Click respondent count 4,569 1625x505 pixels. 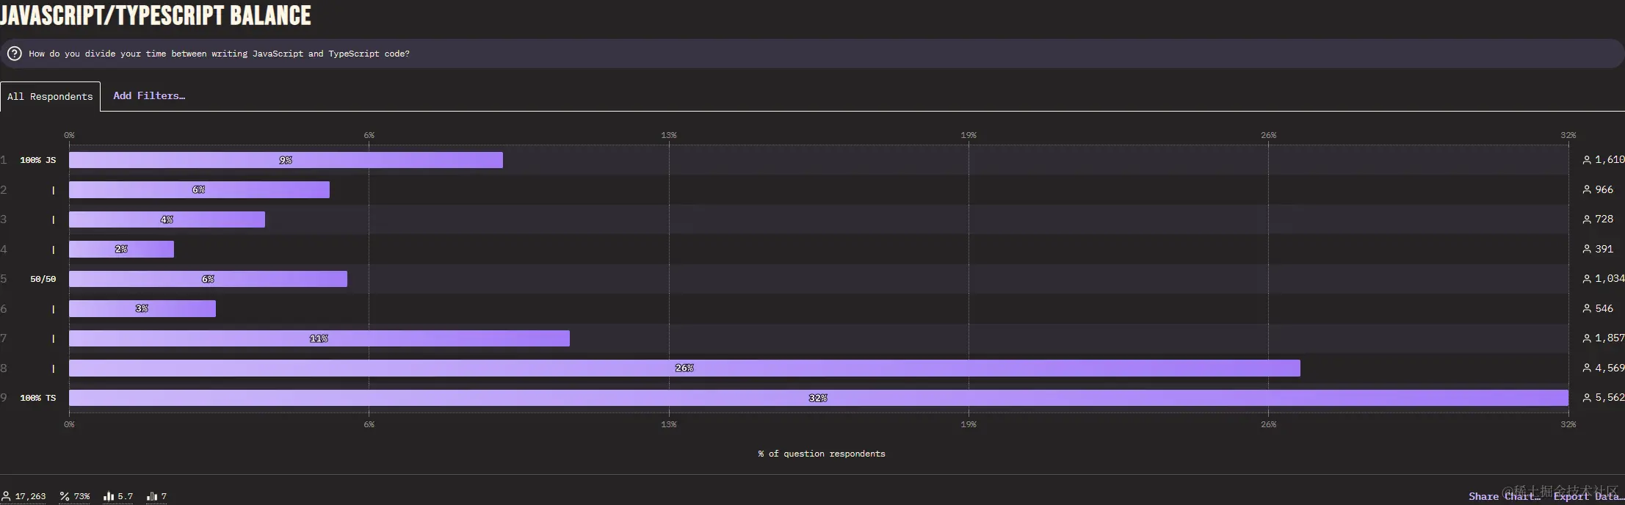[x=1610, y=368]
